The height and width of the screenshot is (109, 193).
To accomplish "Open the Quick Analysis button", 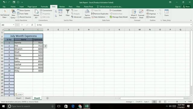I will click(45, 46).
